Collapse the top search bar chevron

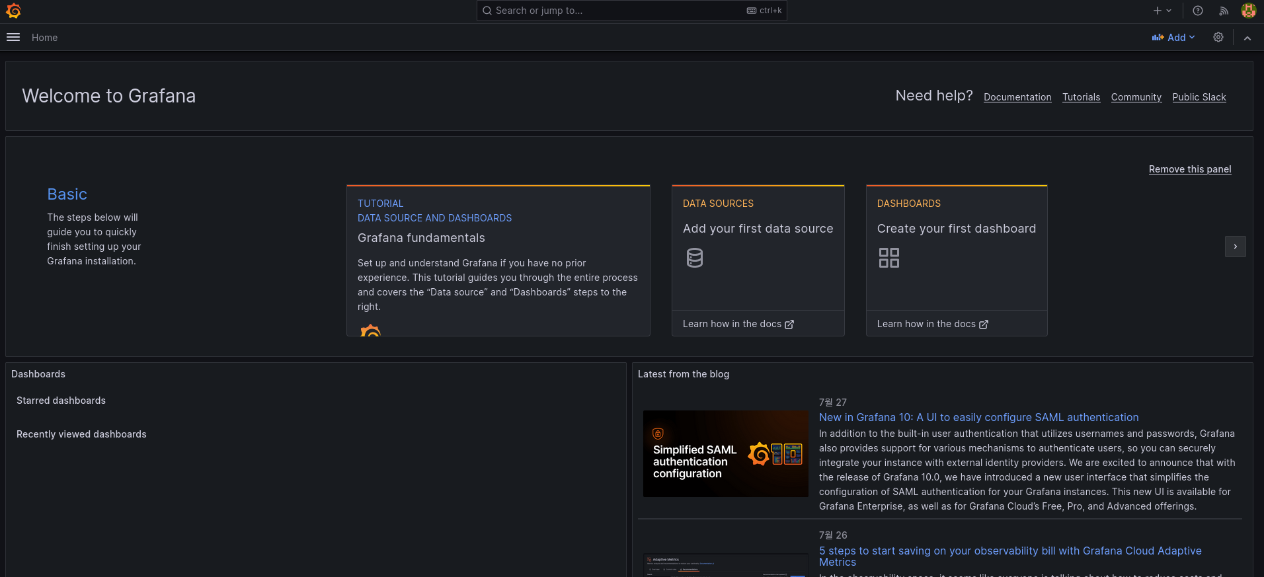1247,38
